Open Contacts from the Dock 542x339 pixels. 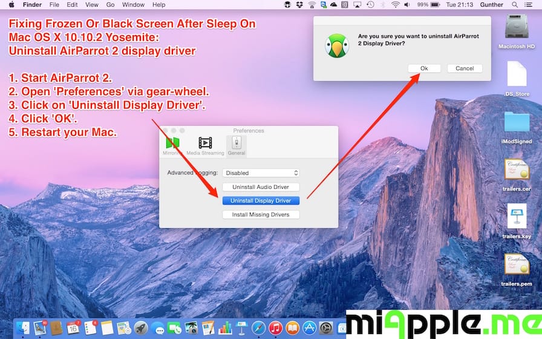(x=56, y=327)
